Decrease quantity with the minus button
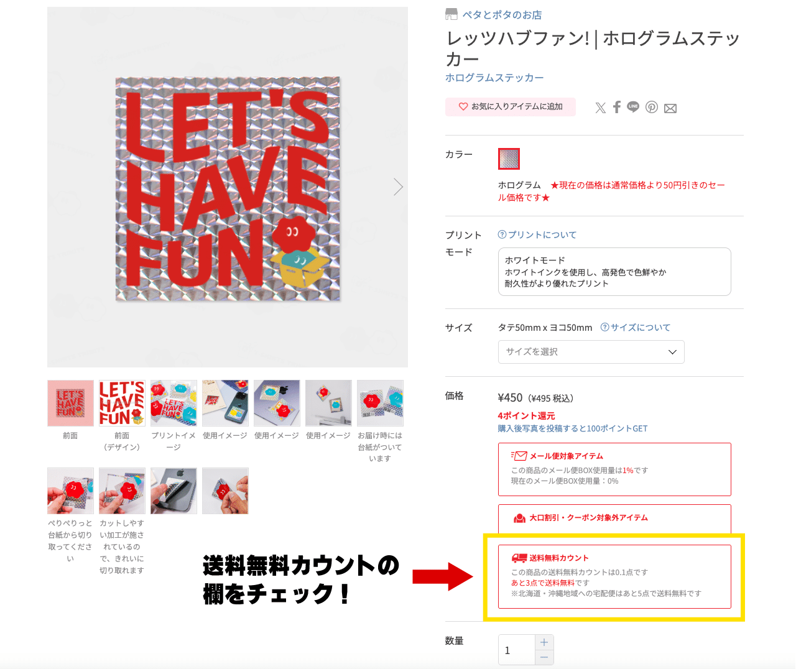Image resolution: width=796 pixels, height=669 pixels. coord(544,657)
